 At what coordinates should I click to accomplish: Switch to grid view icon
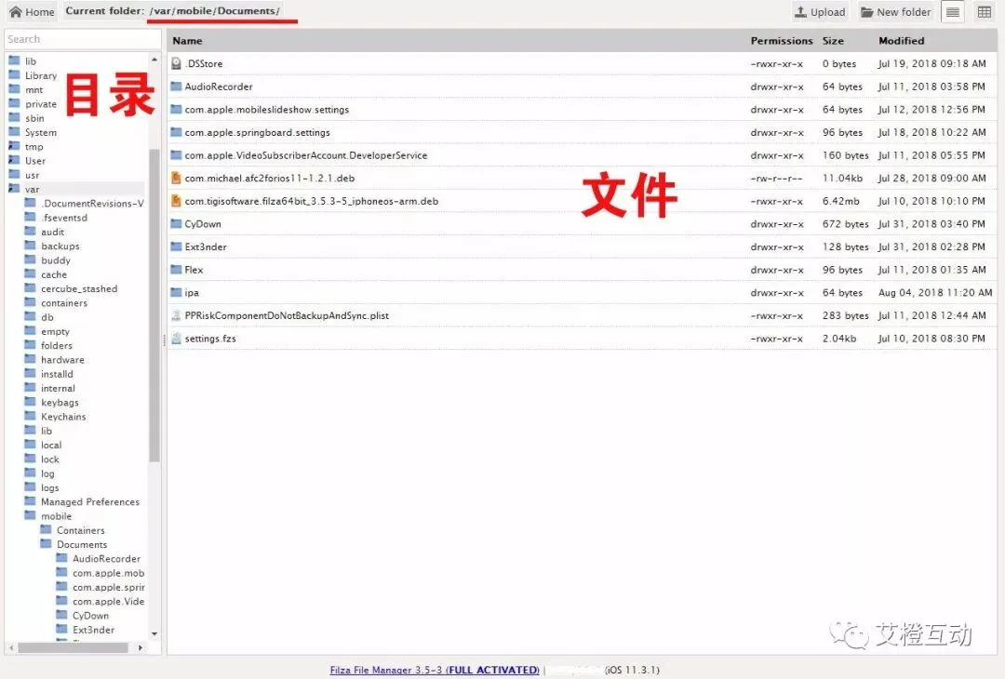[x=985, y=11]
